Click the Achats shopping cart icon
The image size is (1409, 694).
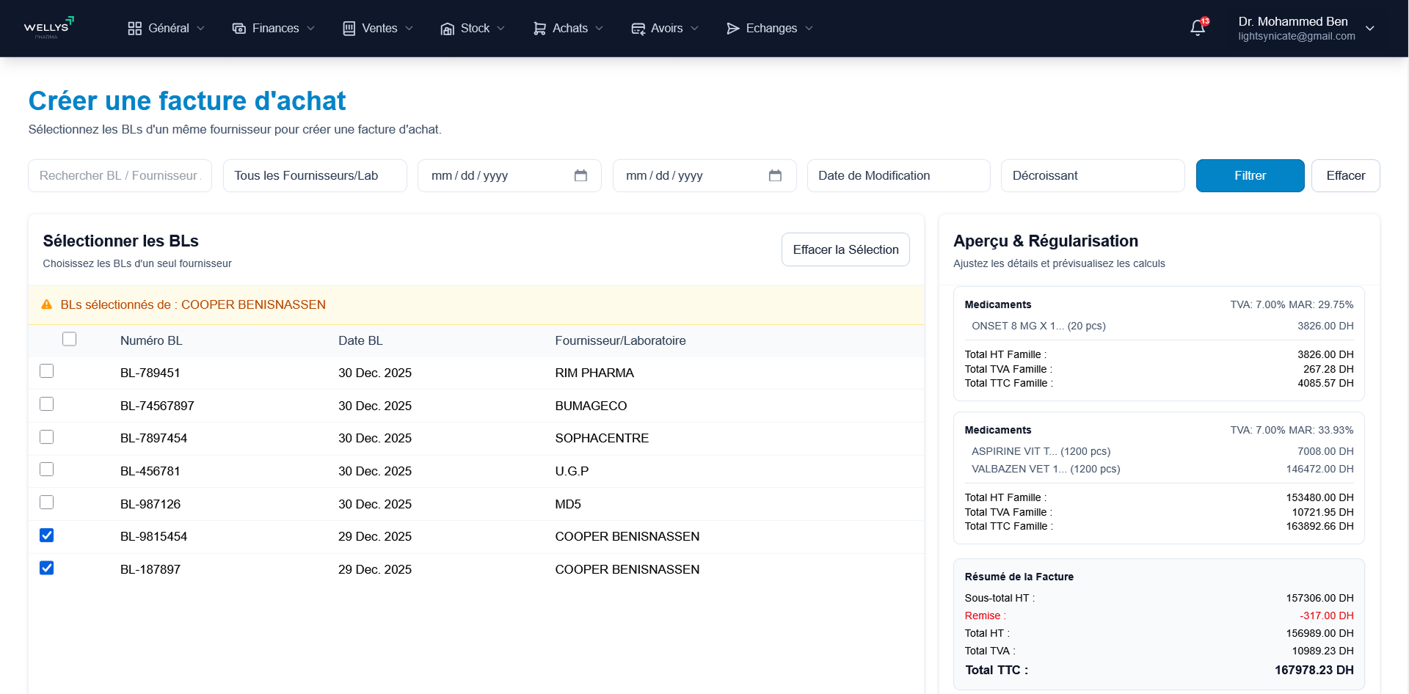tap(539, 29)
